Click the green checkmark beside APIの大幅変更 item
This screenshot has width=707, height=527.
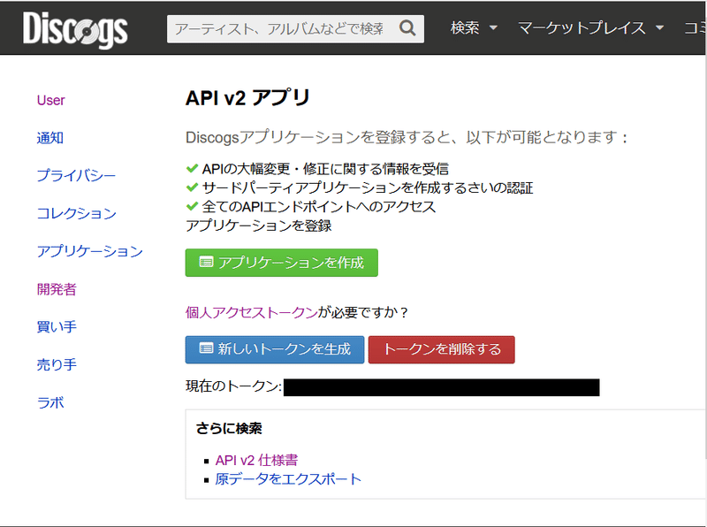pos(192,169)
